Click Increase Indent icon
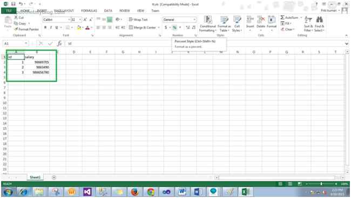351x198 pixels. (123, 28)
